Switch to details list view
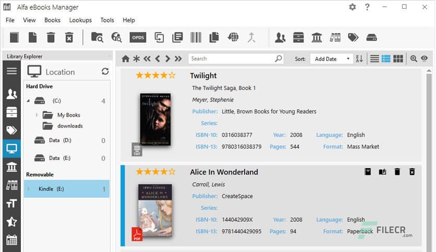Screen dimensions: 436x252 click(386, 58)
